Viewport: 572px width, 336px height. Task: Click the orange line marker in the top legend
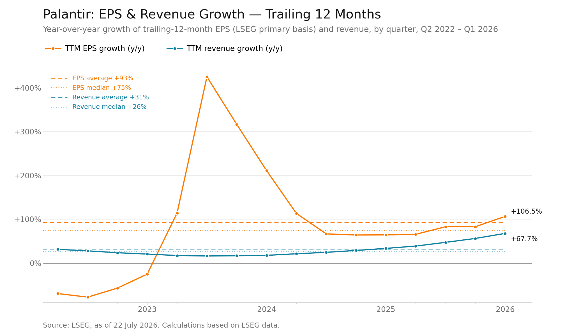(53, 49)
